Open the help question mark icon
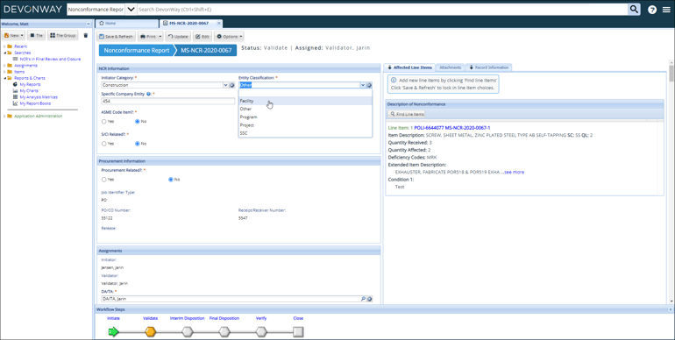The width and height of the screenshot is (675, 340). click(x=652, y=10)
